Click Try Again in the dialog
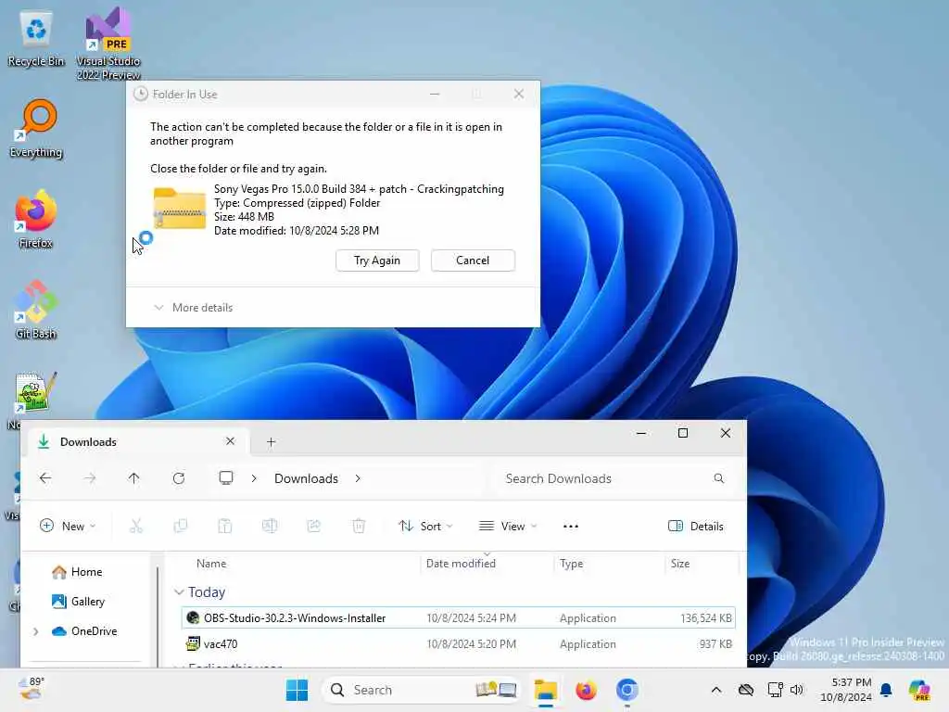Screen dimensions: 949x712 [377, 261]
